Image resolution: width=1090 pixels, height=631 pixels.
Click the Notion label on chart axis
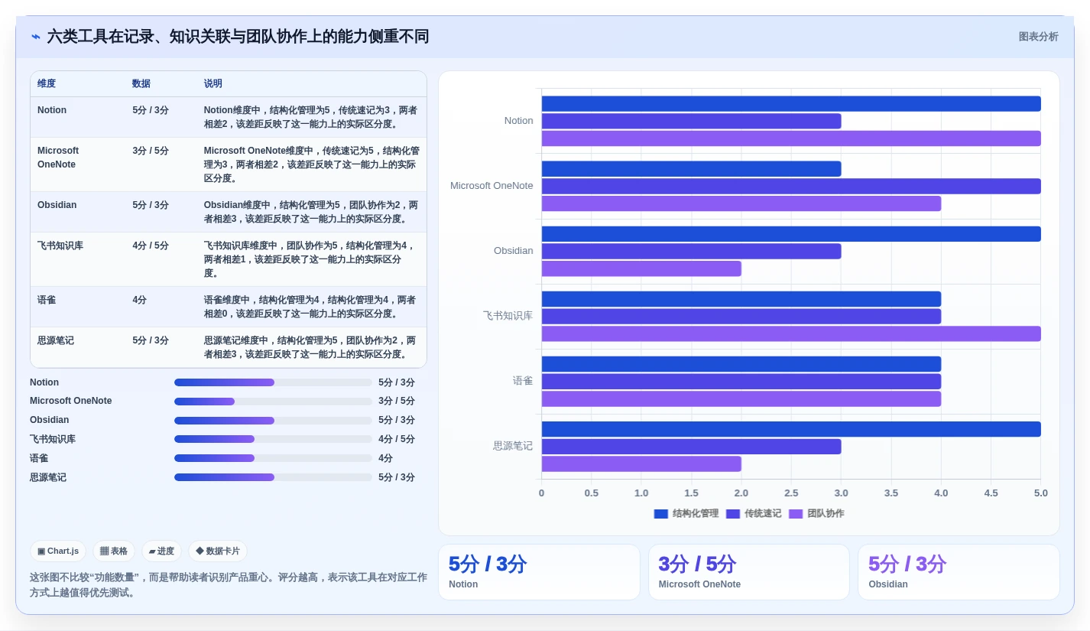(x=519, y=121)
